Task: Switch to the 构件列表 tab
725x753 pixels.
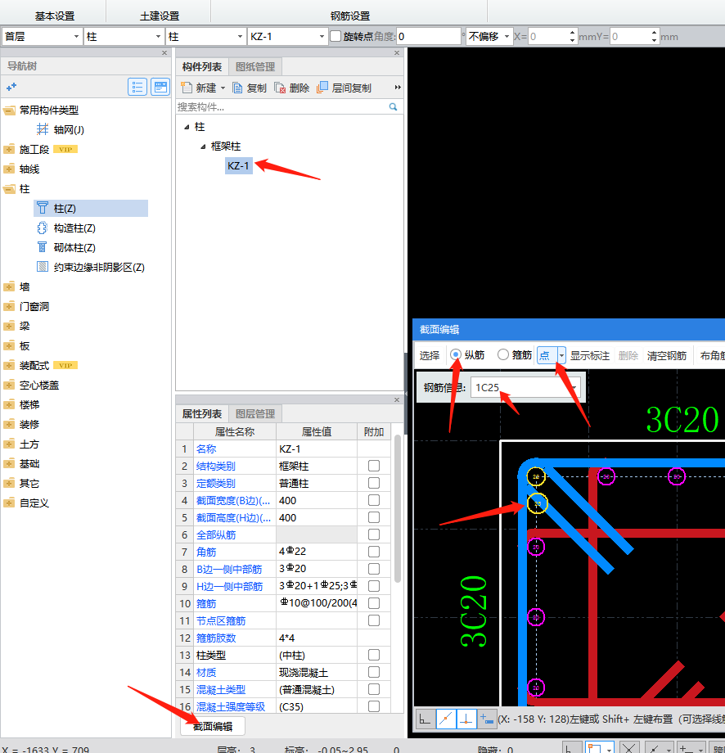Action: coord(201,67)
